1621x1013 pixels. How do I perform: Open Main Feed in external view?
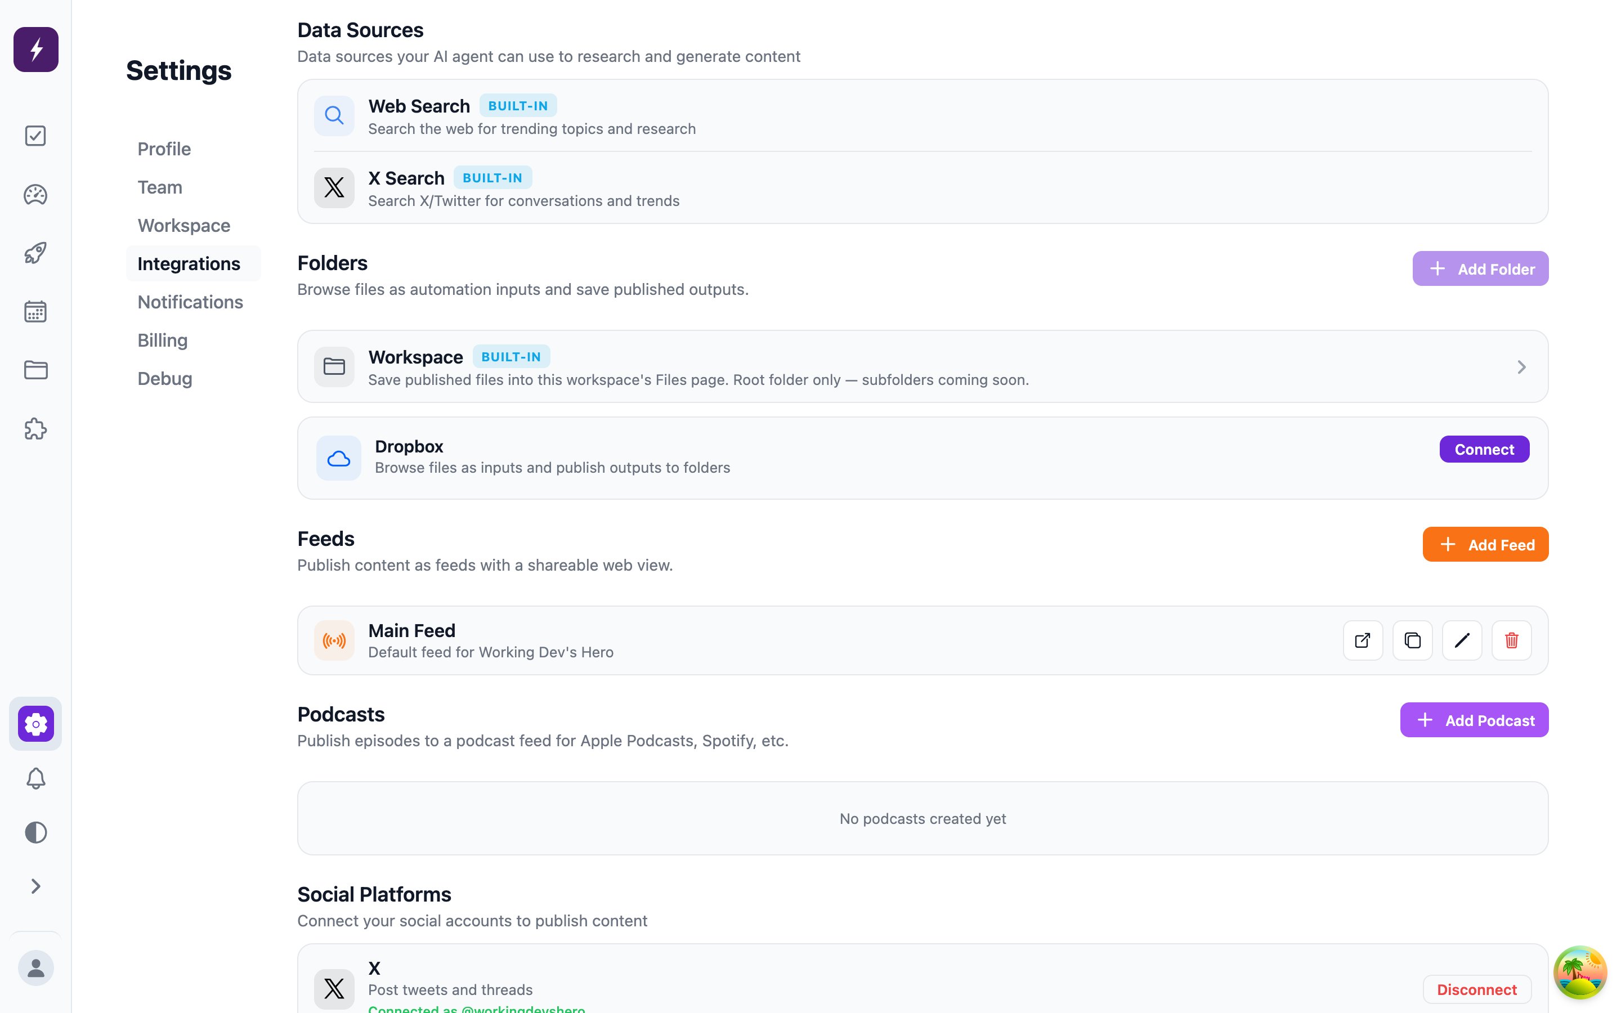1363,640
